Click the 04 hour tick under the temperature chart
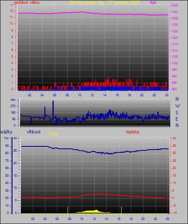The height and width of the screenshot is (224, 188). point(45,219)
